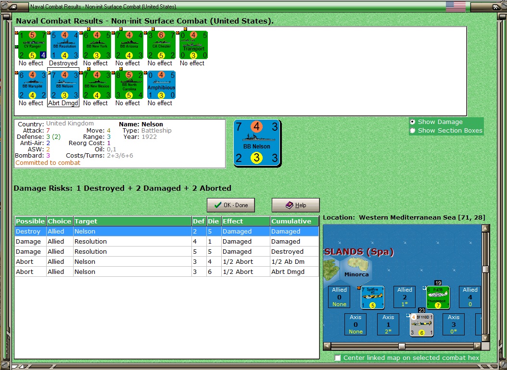Click the Cumulative column header
Image resolution: width=507 pixels, height=370 pixels.
[x=294, y=221]
